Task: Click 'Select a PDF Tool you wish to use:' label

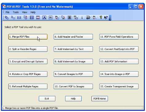Action: pos(23,27)
